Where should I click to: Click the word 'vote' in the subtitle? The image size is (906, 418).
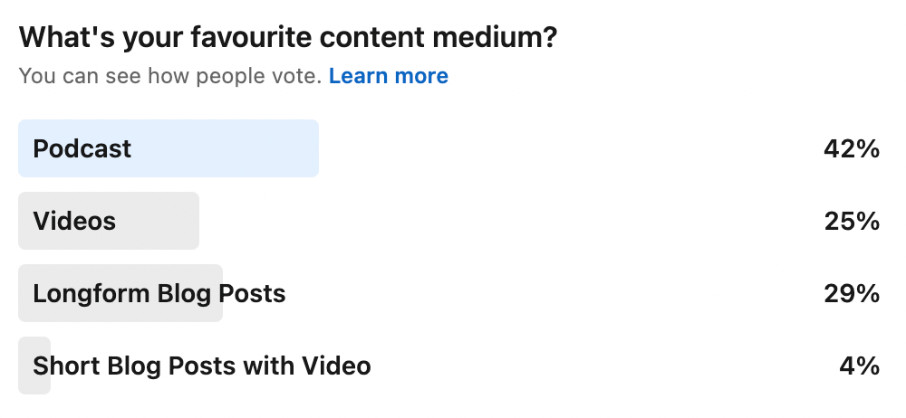pyautogui.click(x=299, y=76)
